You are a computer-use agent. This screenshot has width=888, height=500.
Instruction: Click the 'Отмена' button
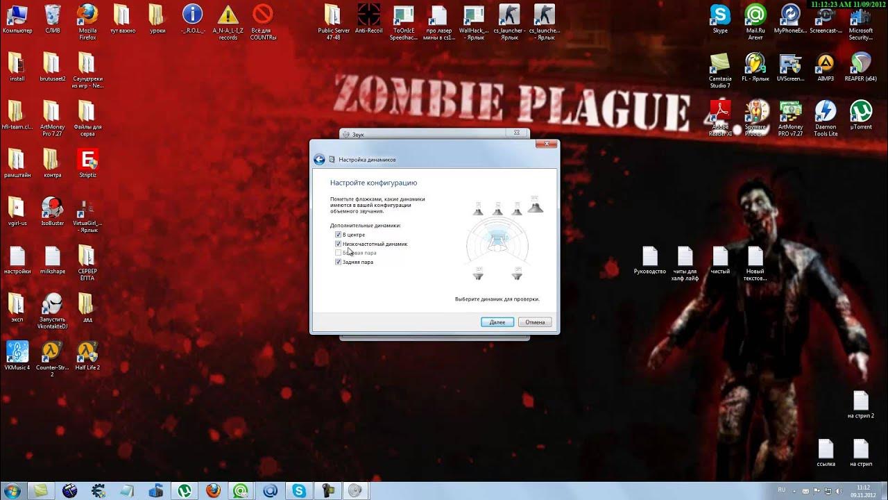[535, 322]
